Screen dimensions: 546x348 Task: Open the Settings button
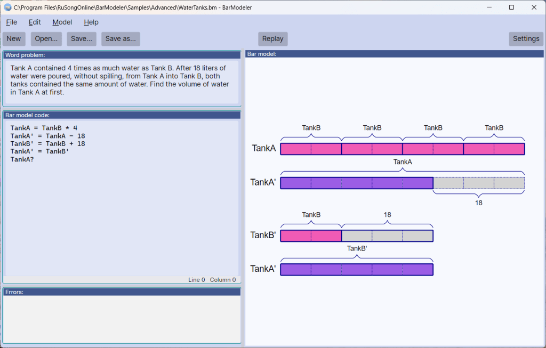pos(526,39)
